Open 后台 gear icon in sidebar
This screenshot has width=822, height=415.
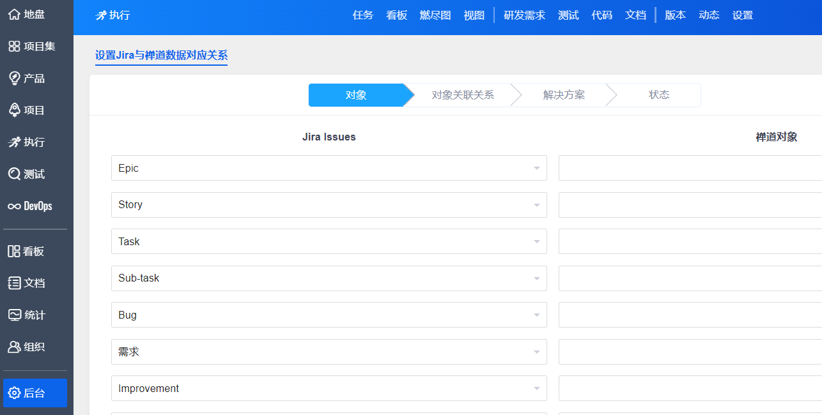tap(14, 393)
